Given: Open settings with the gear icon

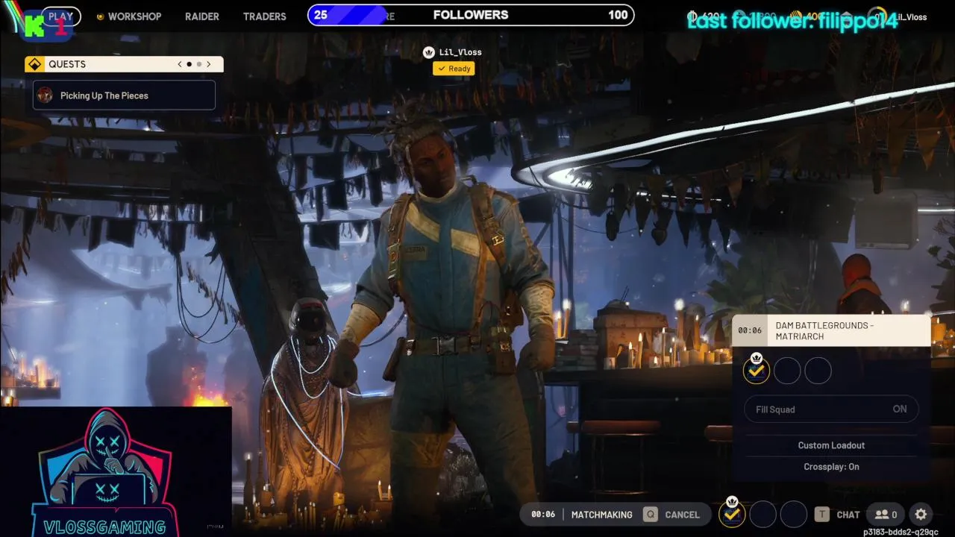Looking at the screenshot, I should click(921, 515).
